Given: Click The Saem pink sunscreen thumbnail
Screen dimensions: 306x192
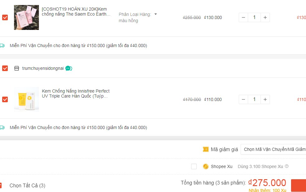Looking at the screenshot, I should (26, 17).
